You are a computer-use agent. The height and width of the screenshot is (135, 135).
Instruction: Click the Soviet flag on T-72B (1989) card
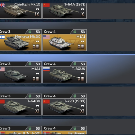[46, 101]
